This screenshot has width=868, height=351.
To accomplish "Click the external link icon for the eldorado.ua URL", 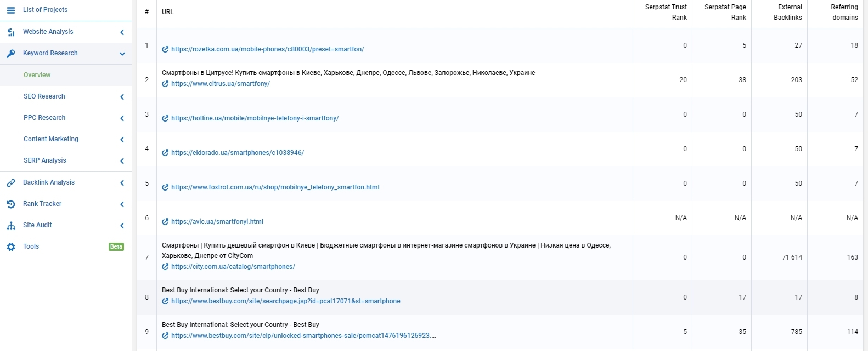I will 165,153.
